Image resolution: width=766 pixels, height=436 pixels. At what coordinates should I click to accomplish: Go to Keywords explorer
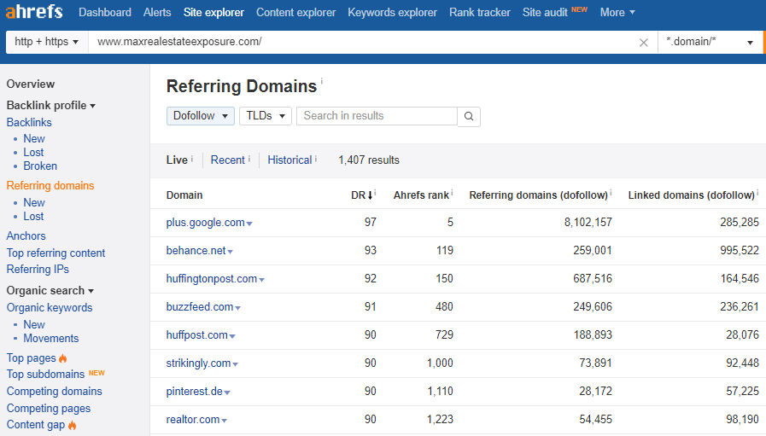pyautogui.click(x=392, y=12)
